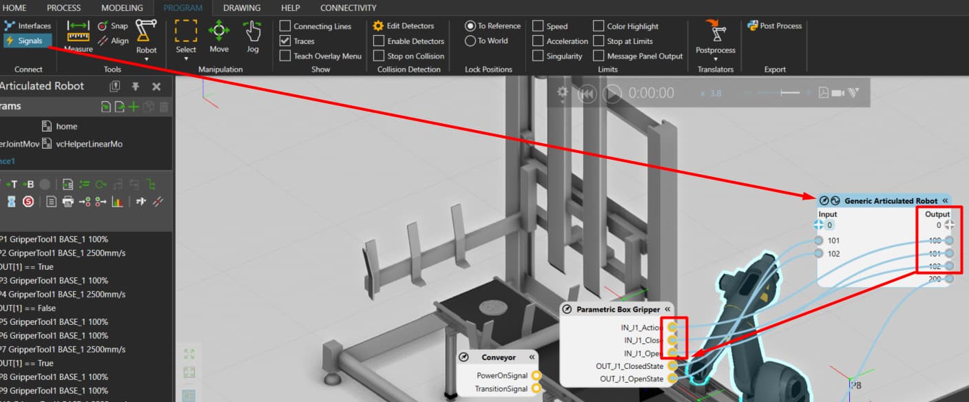Click the Signals button in Connect group
Viewport: 969px width, 402px height.
coord(28,41)
